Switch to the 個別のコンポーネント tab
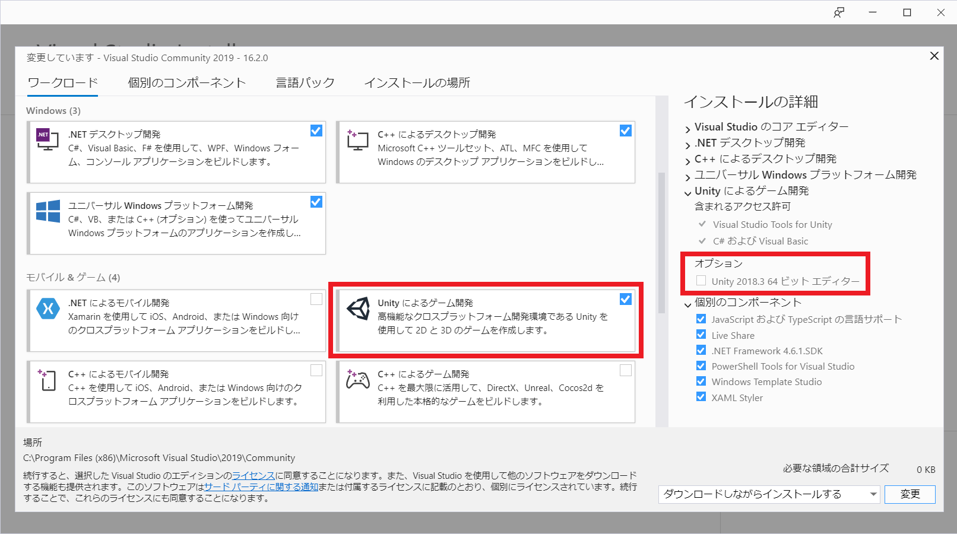This screenshot has height=534, width=957. coord(186,82)
